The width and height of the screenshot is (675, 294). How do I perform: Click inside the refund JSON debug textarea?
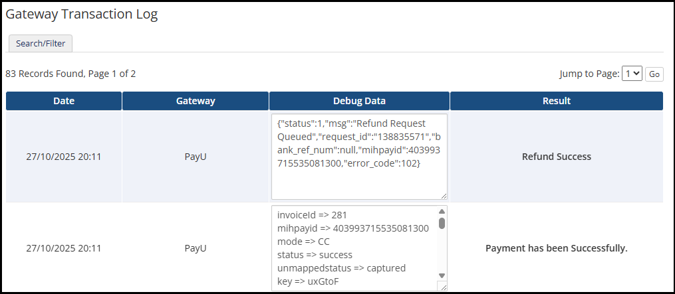pyautogui.click(x=359, y=156)
